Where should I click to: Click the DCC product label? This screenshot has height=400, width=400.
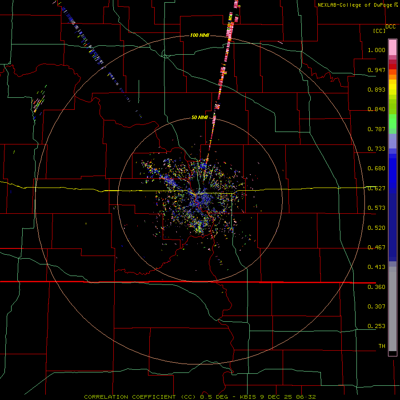point(390,27)
